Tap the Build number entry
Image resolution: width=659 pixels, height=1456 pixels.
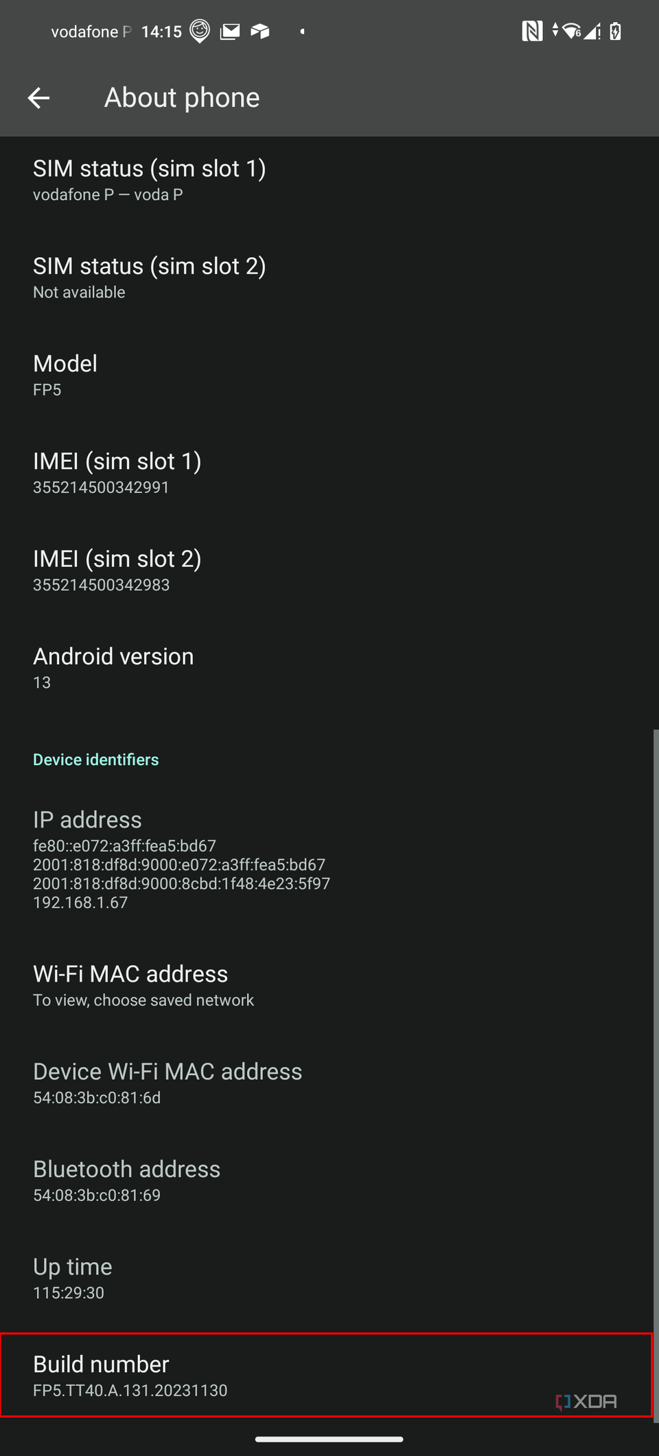coord(327,1376)
